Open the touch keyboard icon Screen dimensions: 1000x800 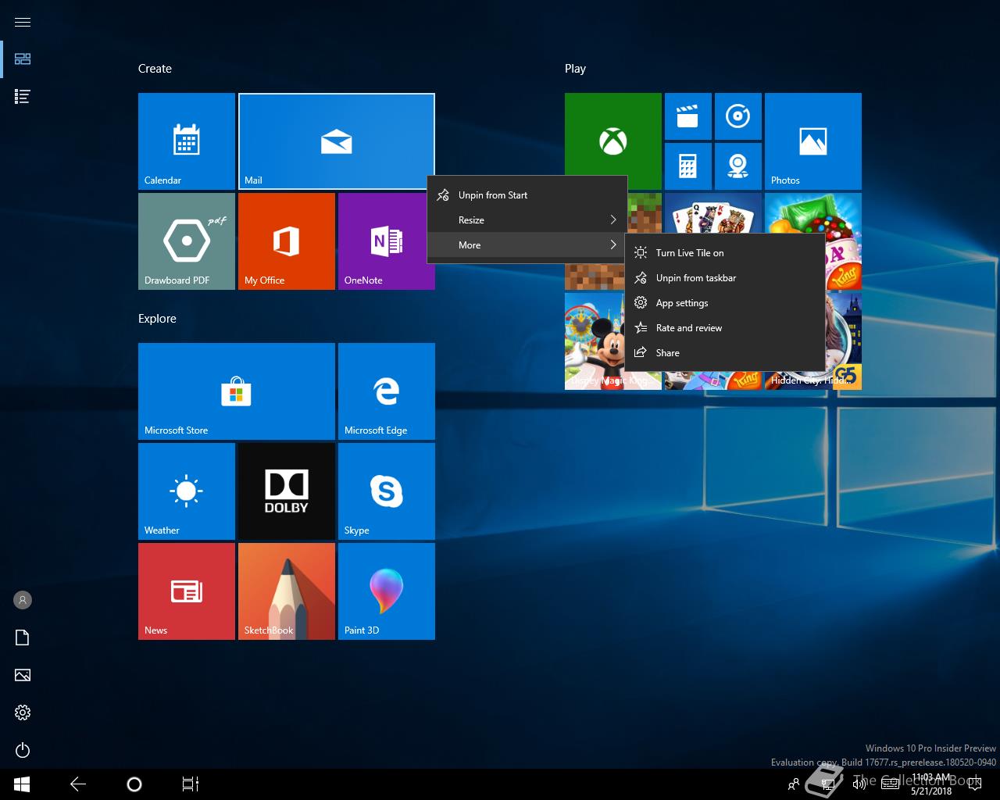[891, 784]
